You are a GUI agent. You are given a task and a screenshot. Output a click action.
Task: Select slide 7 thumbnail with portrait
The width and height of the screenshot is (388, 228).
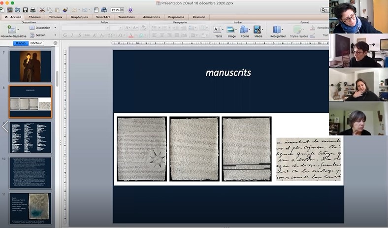30,66
